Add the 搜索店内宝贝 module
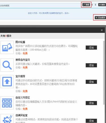 [x=91, y=65]
